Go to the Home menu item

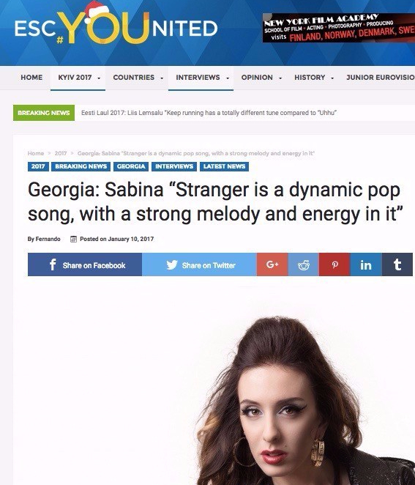tap(31, 78)
